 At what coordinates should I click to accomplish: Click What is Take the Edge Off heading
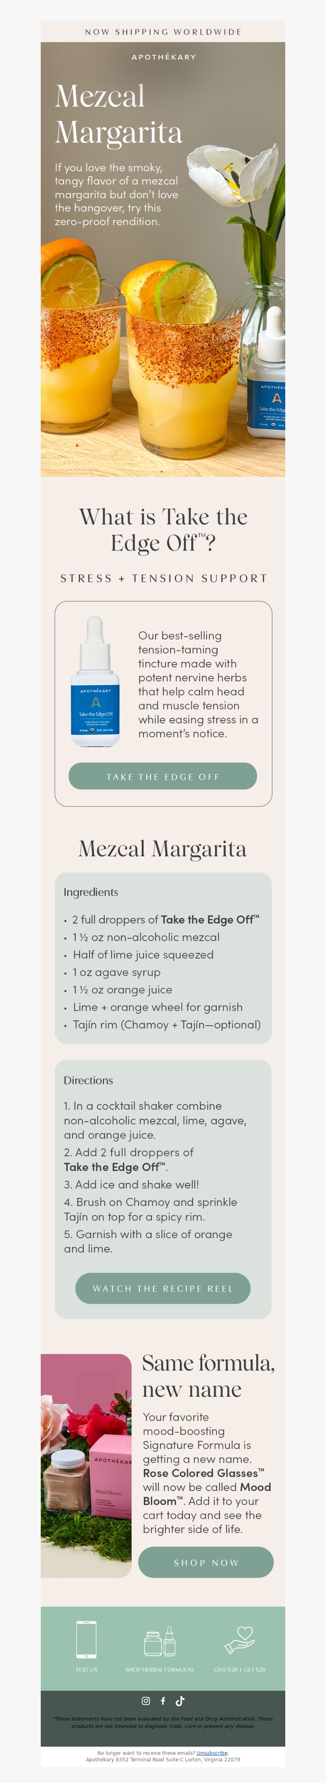point(163,530)
